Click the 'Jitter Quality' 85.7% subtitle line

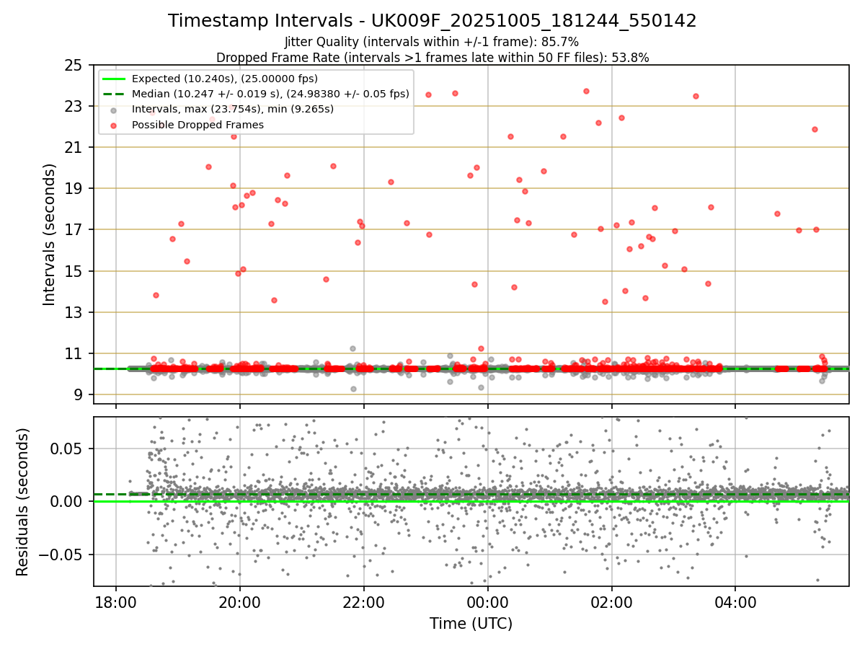point(432,43)
